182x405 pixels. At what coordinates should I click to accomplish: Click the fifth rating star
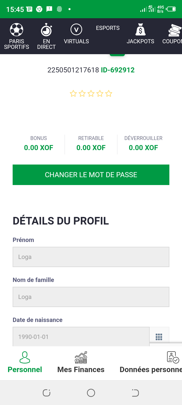pos(109,94)
